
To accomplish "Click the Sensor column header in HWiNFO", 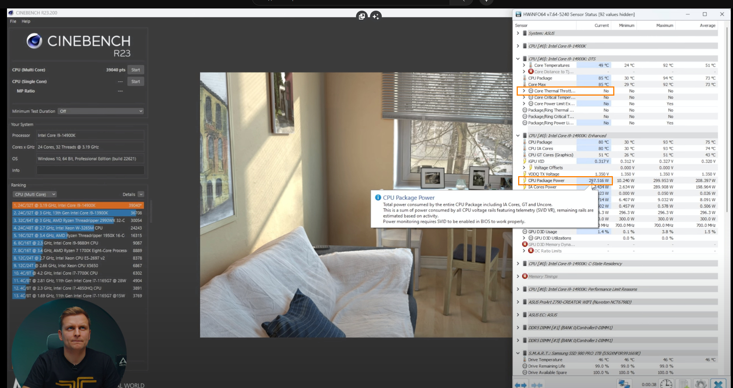I will [545, 25].
